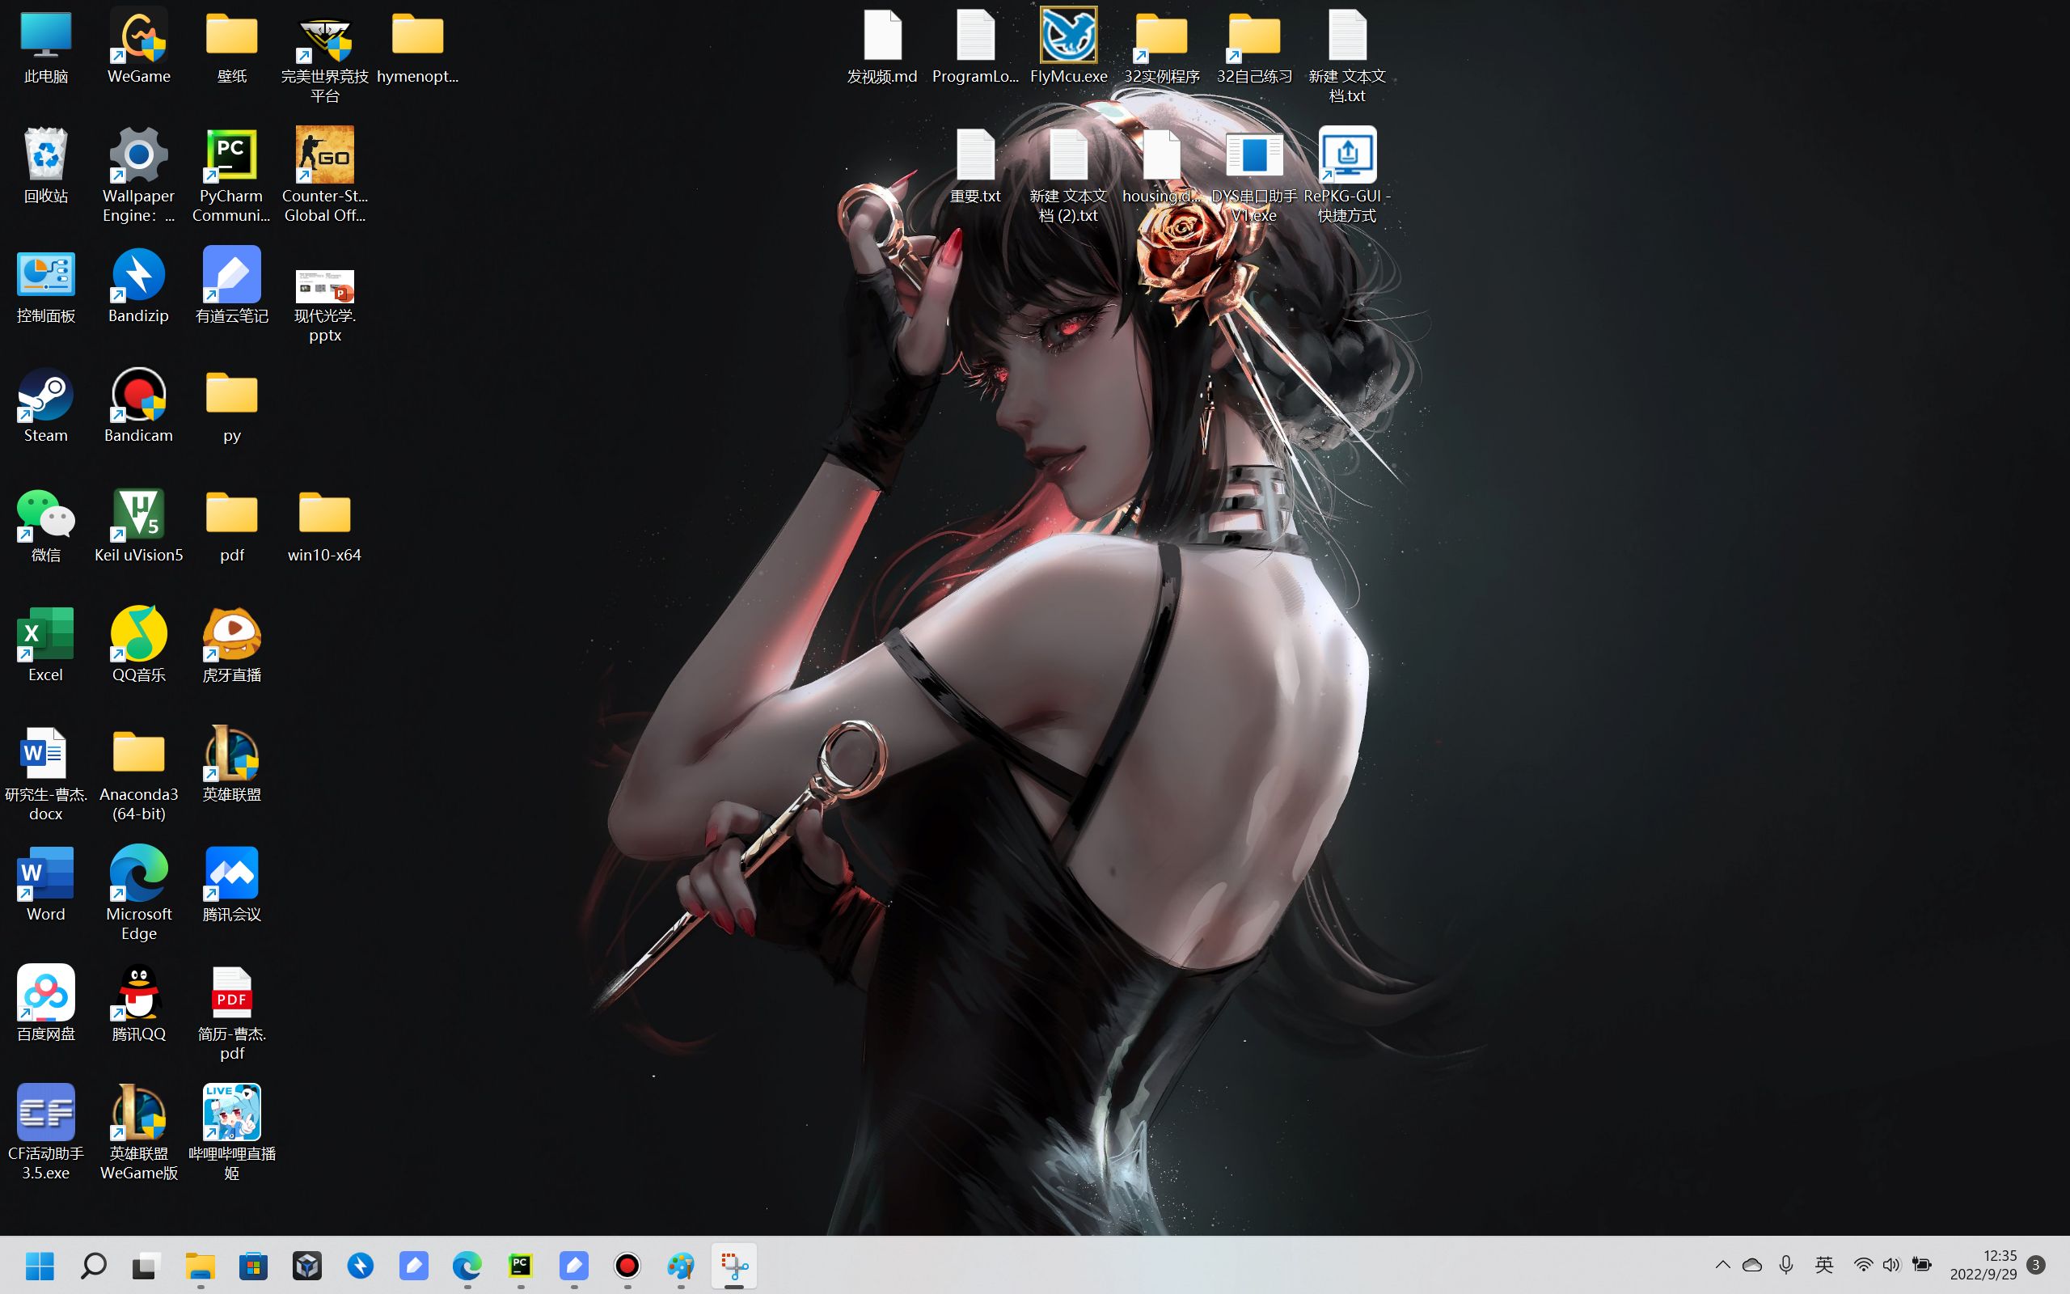Launch 虎牙直播 shortcut
The width and height of the screenshot is (2070, 1294).
pos(232,646)
